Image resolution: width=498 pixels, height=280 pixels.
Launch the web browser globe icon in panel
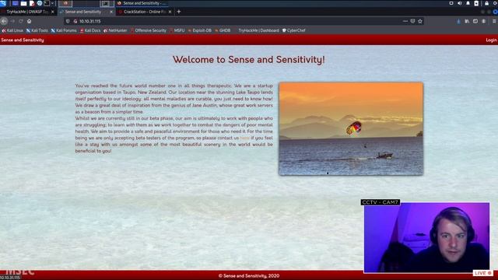40,3
